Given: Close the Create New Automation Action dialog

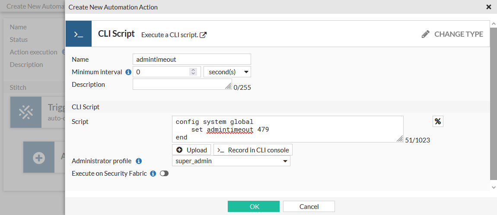Looking at the screenshot, I should (489, 7).
